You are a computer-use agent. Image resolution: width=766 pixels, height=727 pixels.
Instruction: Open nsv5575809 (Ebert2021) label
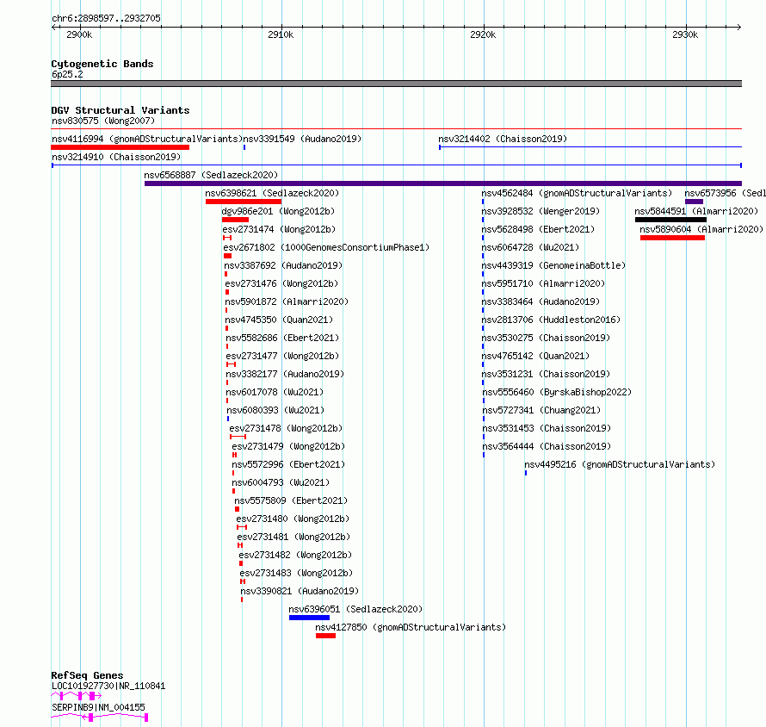click(x=291, y=500)
